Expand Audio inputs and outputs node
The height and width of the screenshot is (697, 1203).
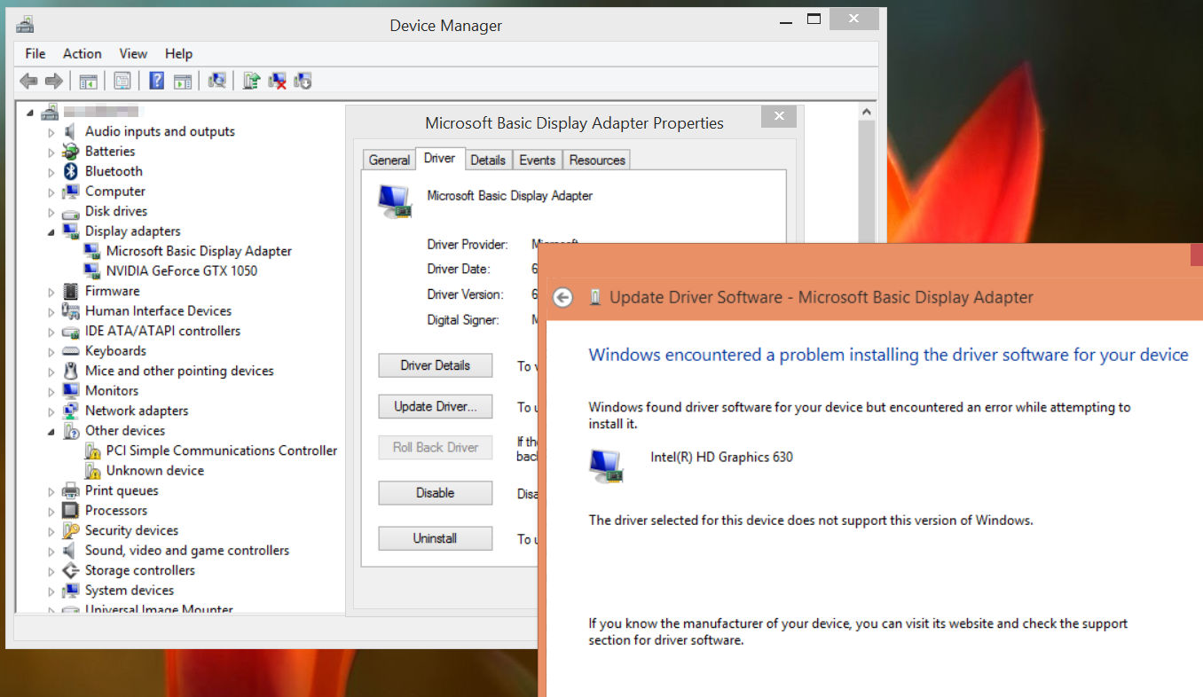click(51, 132)
